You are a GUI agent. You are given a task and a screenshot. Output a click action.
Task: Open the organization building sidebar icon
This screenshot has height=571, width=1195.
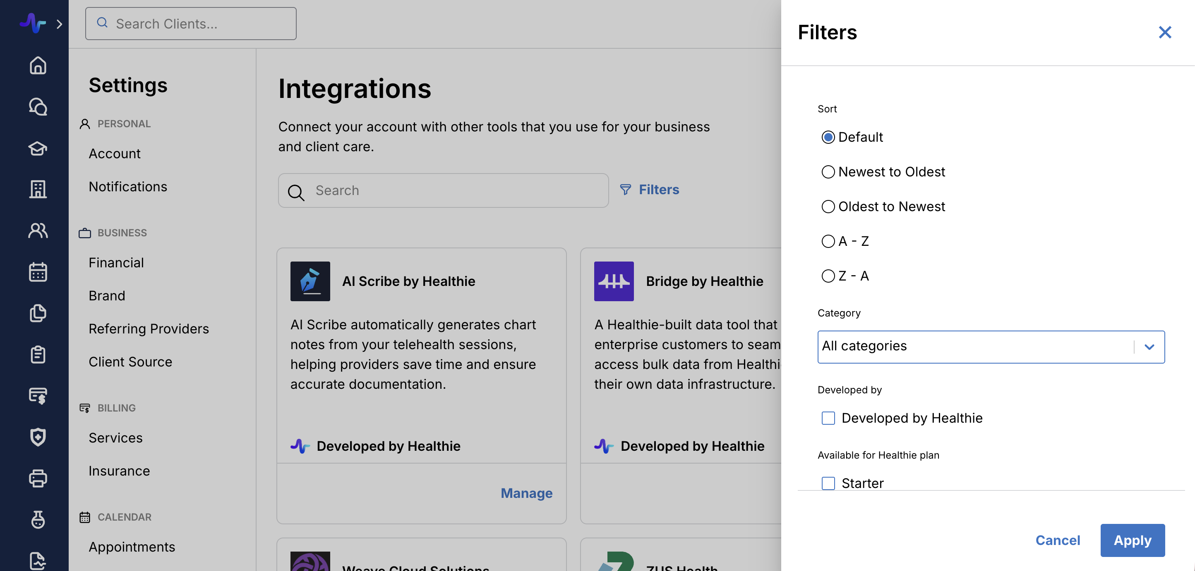38,189
